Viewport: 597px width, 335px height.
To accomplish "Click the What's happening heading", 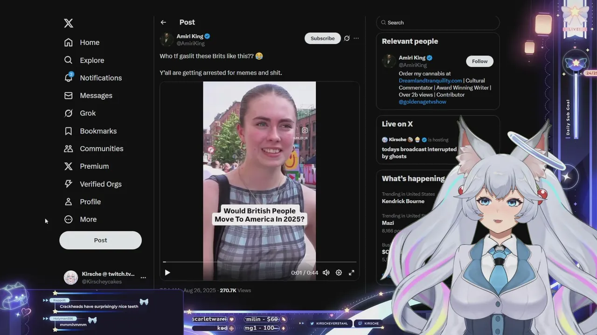I will coord(413,179).
